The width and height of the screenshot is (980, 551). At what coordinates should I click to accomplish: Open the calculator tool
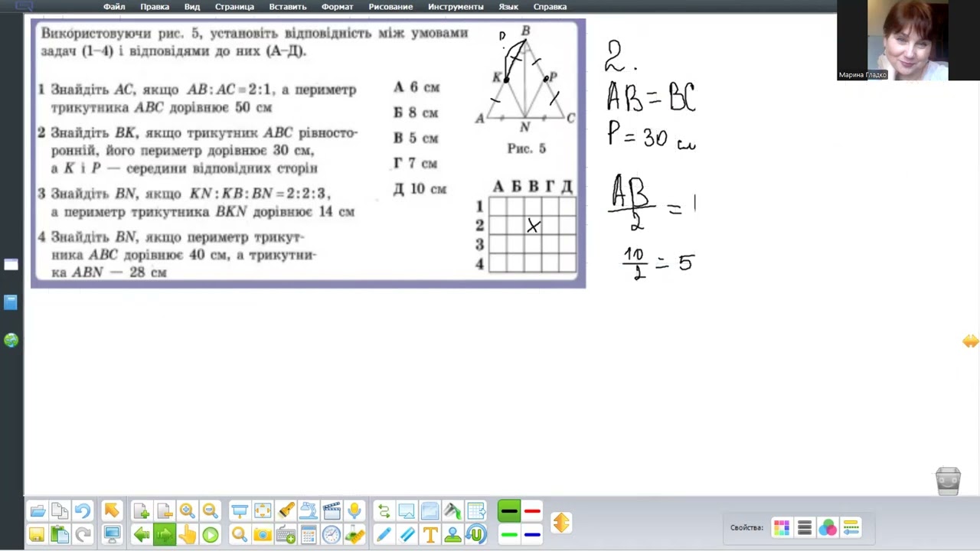point(309,535)
